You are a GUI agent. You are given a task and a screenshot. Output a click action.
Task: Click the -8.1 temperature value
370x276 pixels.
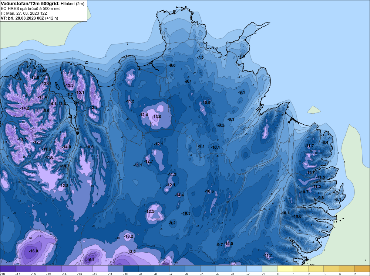[231, 119]
